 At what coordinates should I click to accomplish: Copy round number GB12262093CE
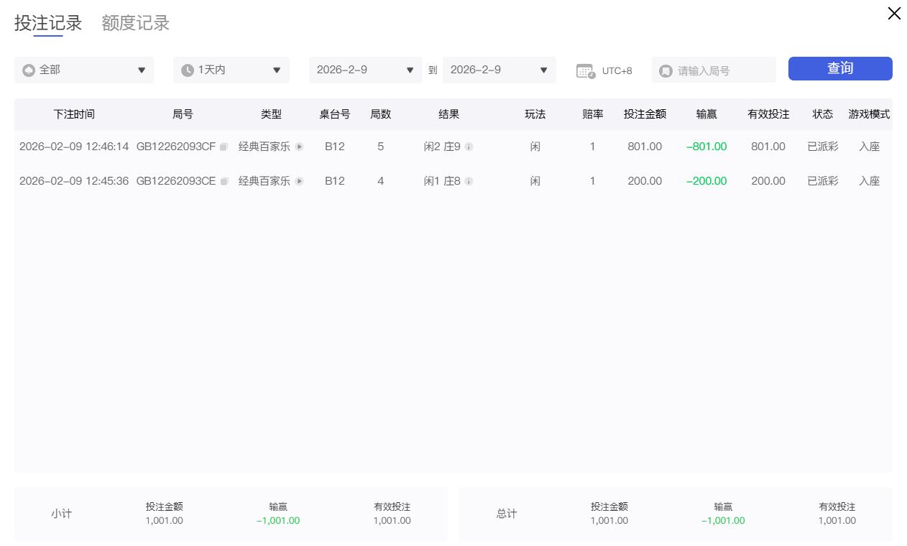224,182
